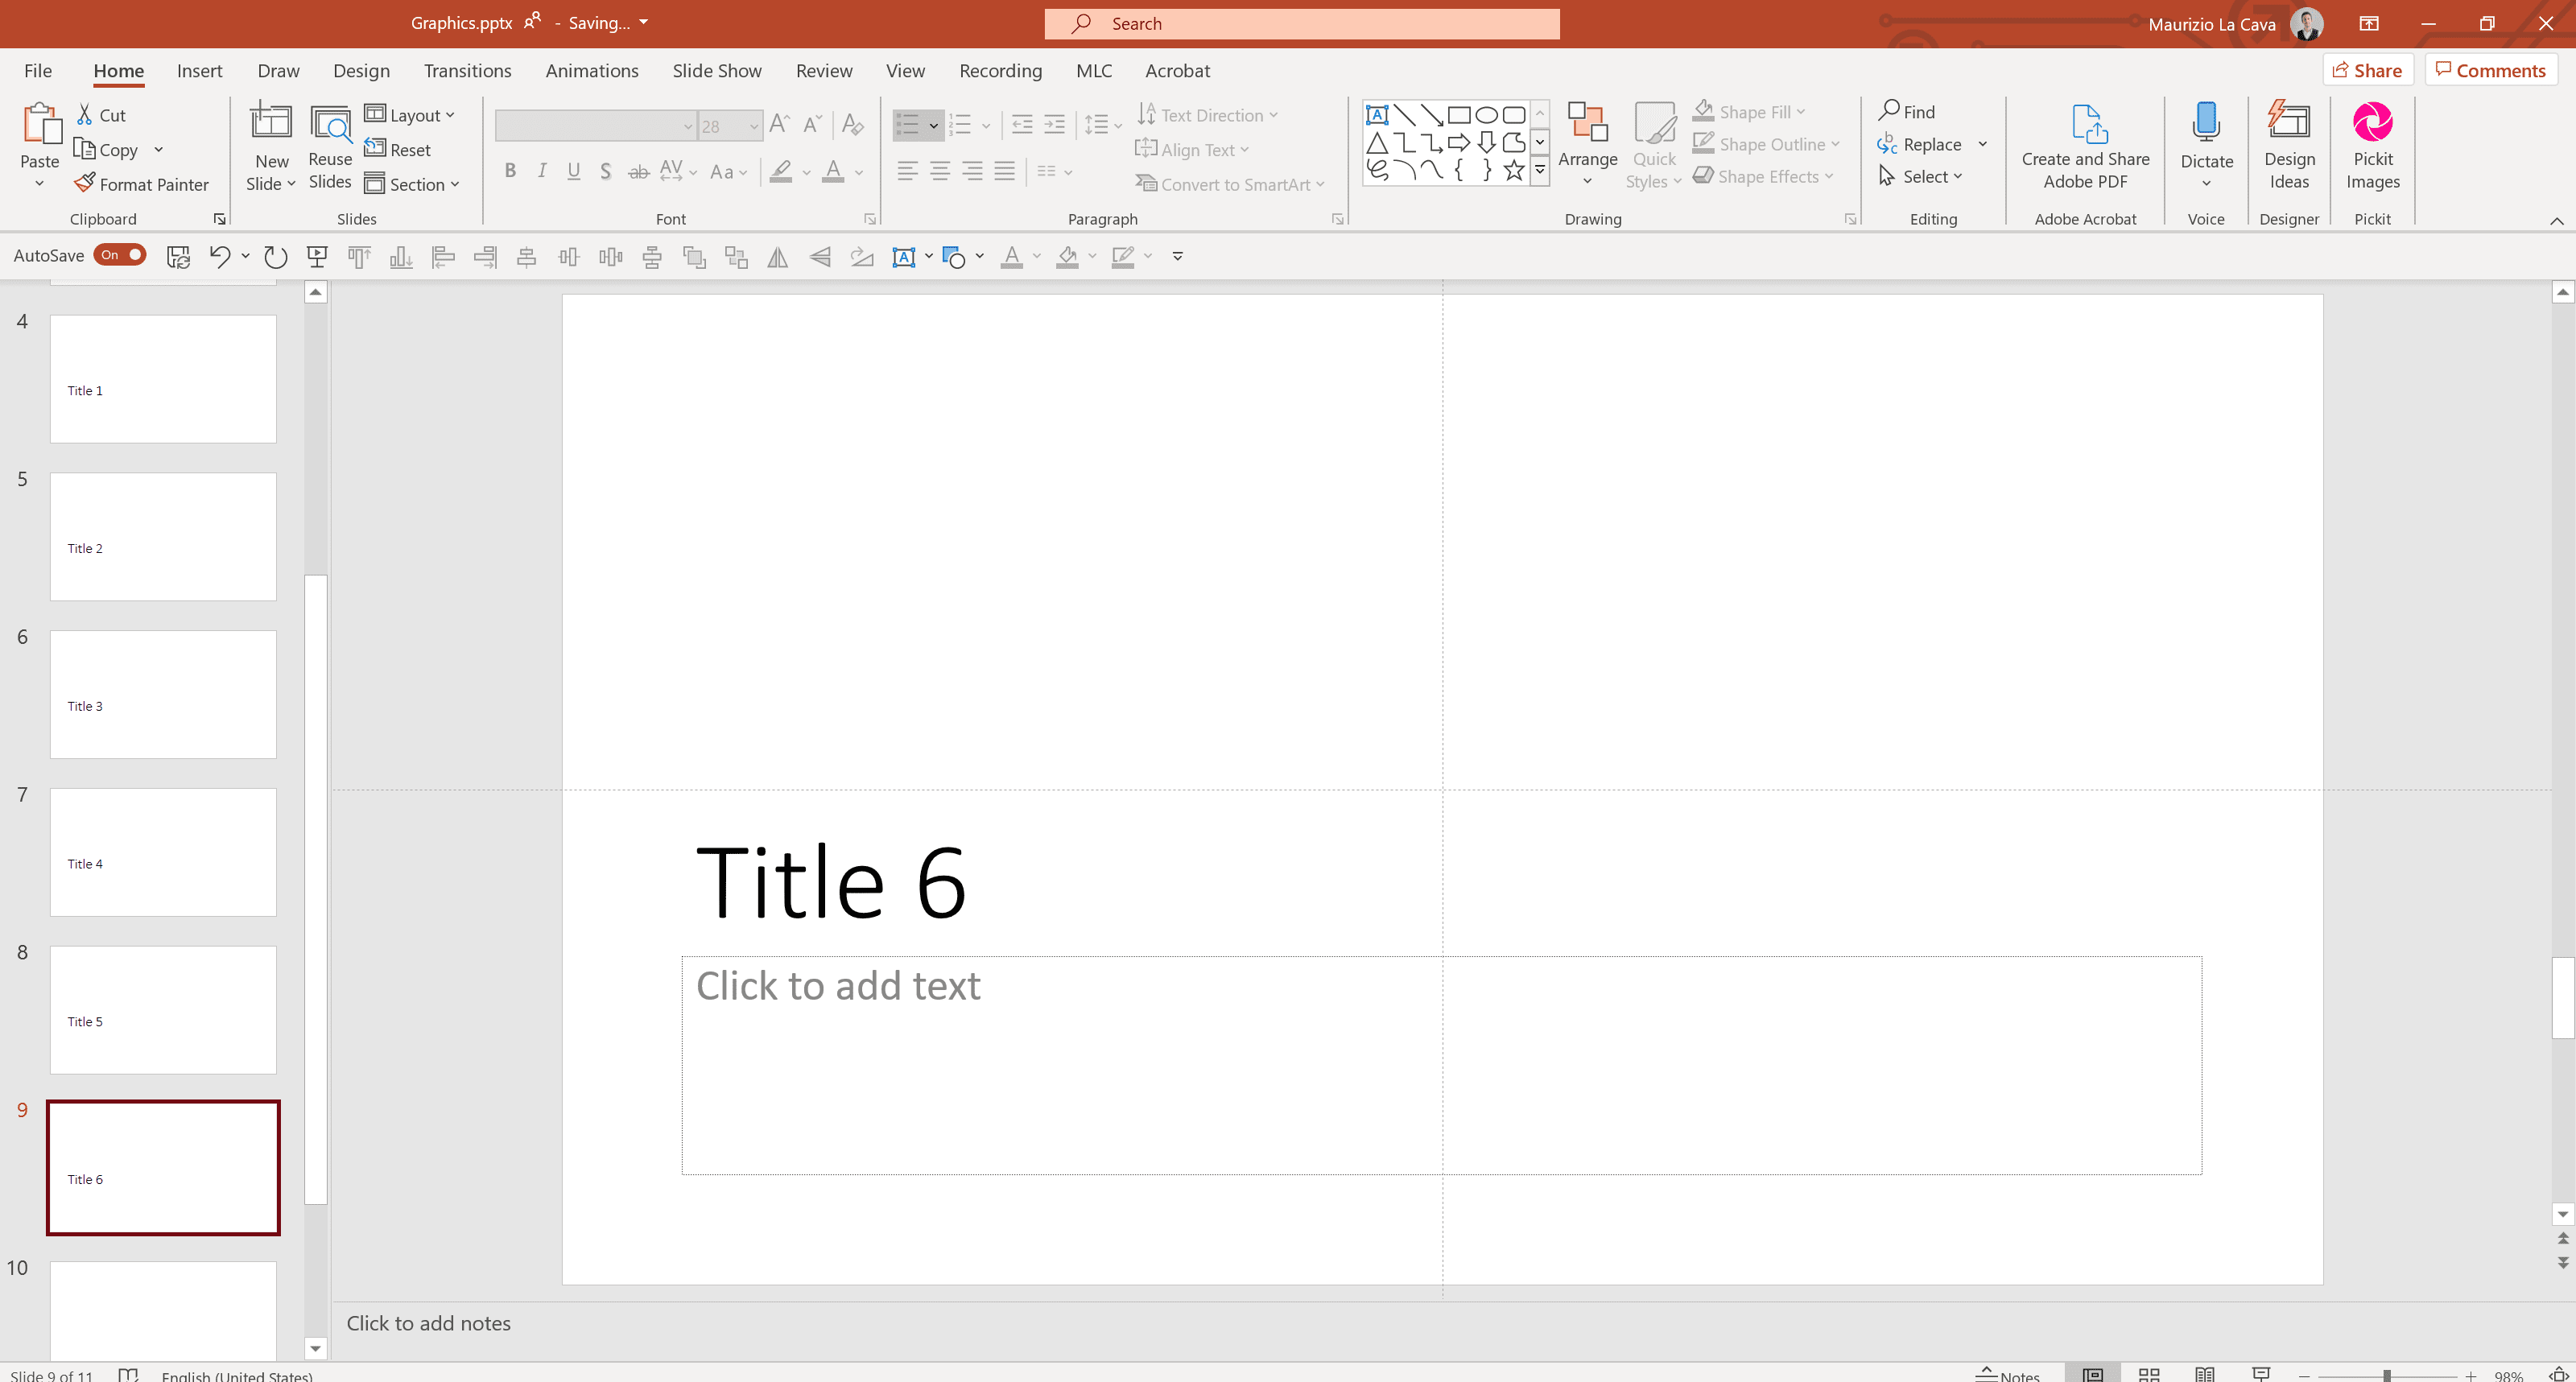Open the Insert tab

coord(200,71)
